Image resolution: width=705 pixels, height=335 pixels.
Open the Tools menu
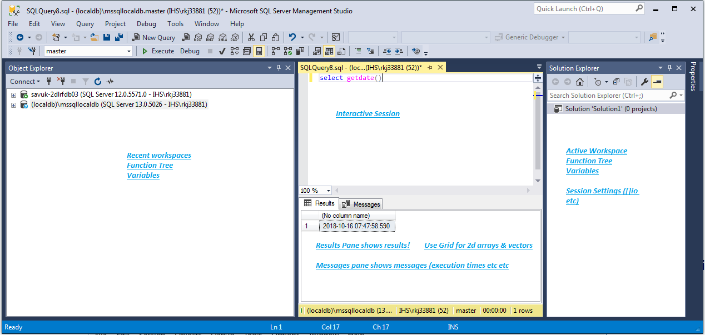(x=175, y=24)
